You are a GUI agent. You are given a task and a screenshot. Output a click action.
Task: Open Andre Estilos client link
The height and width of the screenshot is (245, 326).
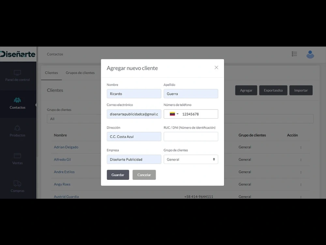point(64,172)
